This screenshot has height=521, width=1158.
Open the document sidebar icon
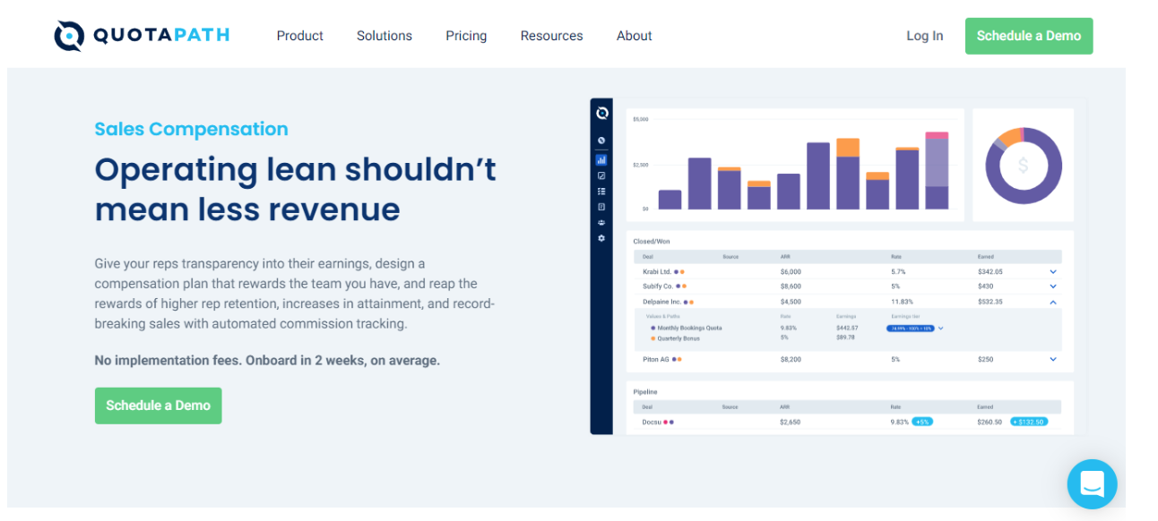pos(601,207)
